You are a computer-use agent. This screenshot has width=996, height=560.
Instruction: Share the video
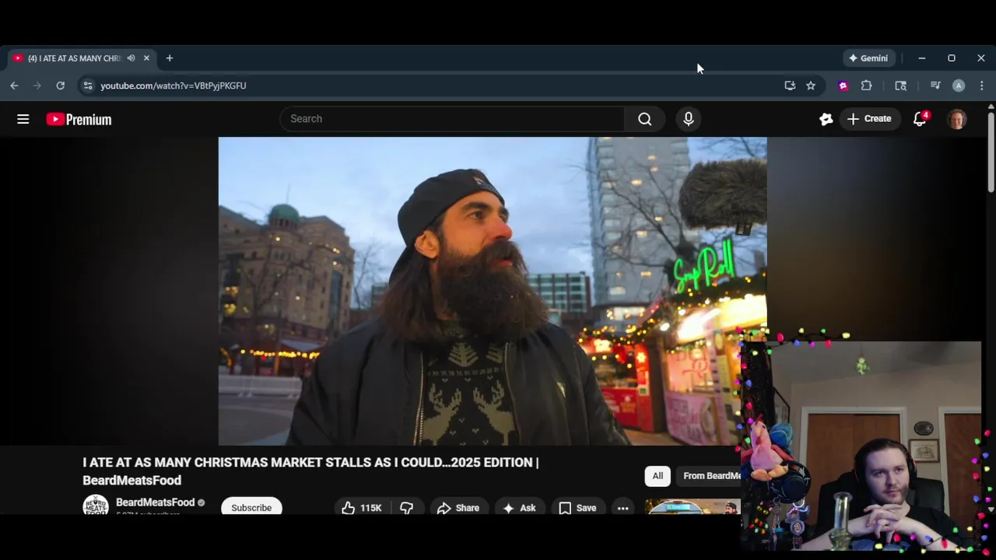(x=458, y=508)
